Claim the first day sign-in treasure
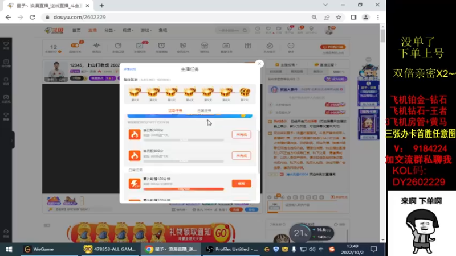Viewport: 456px width, 256px height. [135, 92]
